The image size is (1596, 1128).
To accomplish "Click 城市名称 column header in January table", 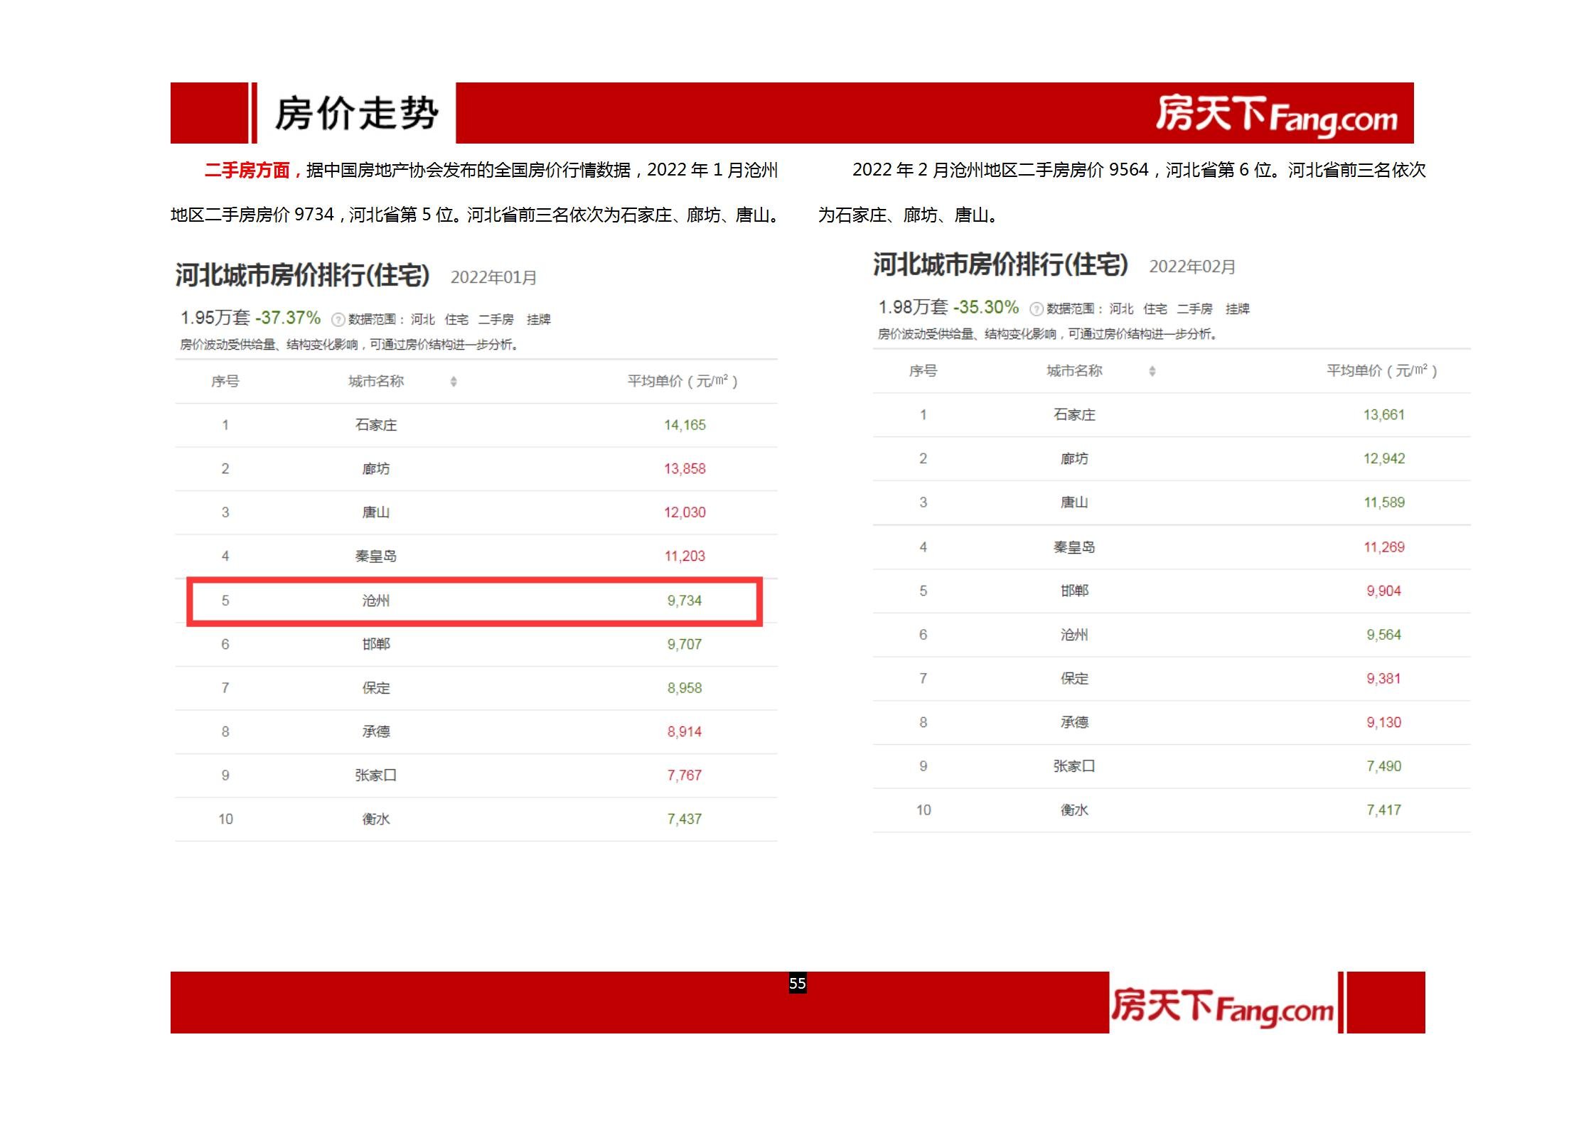I will pyautogui.click(x=376, y=382).
